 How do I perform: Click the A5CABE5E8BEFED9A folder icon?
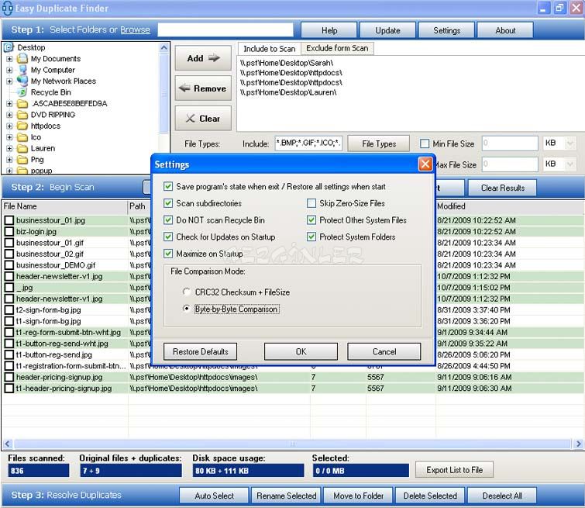point(22,103)
